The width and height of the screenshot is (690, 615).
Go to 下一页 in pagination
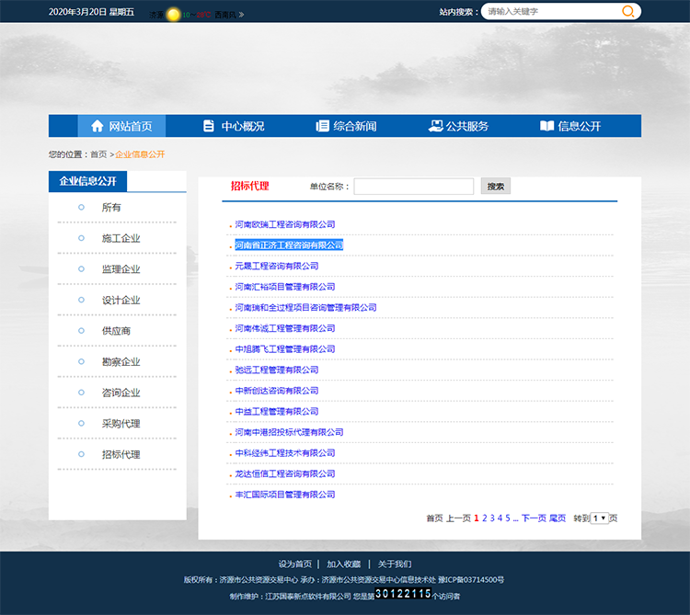(534, 518)
